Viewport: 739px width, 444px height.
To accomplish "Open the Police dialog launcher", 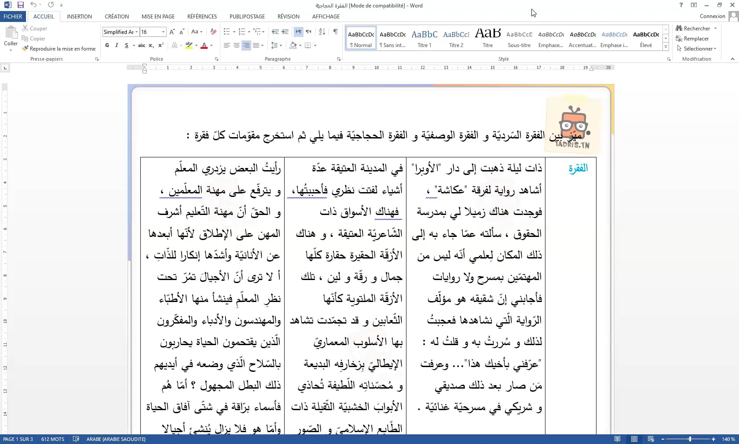I will point(216,59).
